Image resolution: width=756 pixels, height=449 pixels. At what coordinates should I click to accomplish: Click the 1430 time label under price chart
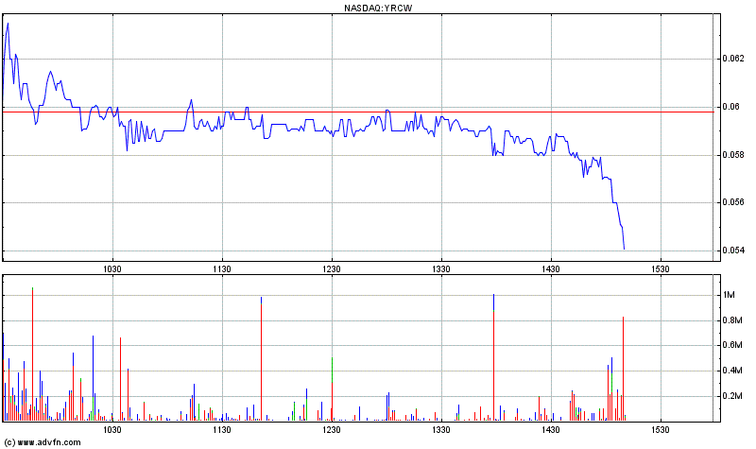(551, 269)
